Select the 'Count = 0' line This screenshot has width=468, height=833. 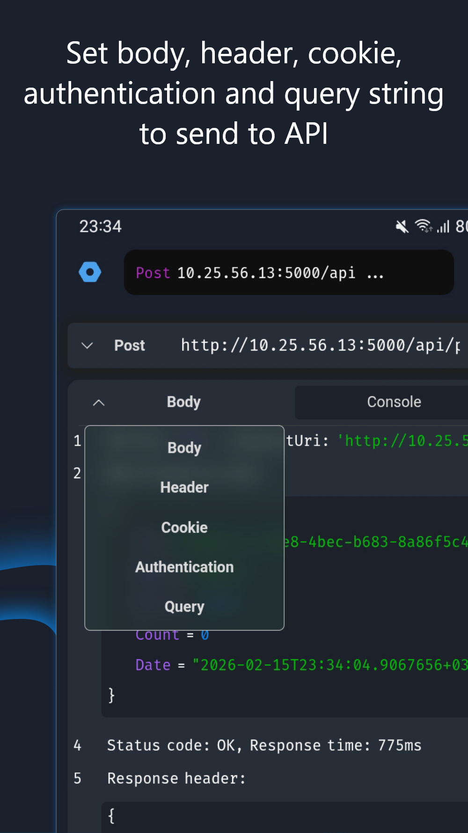click(x=172, y=635)
